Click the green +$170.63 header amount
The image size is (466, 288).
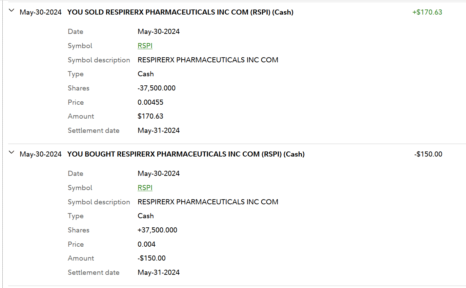(427, 12)
